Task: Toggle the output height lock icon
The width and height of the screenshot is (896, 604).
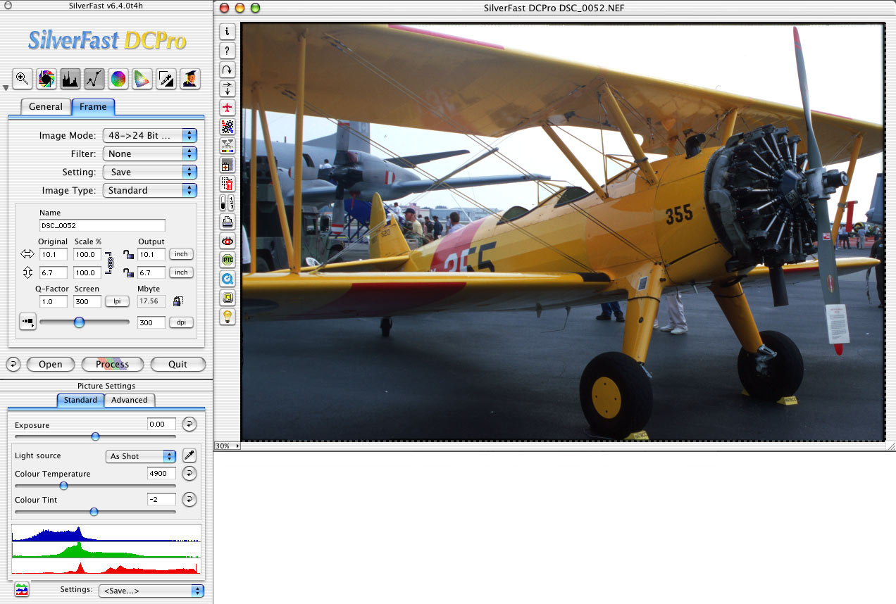Action: click(x=127, y=272)
